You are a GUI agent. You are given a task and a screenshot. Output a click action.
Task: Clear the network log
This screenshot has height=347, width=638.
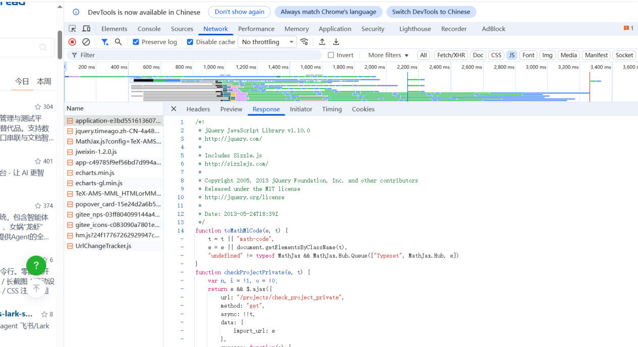(86, 42)
